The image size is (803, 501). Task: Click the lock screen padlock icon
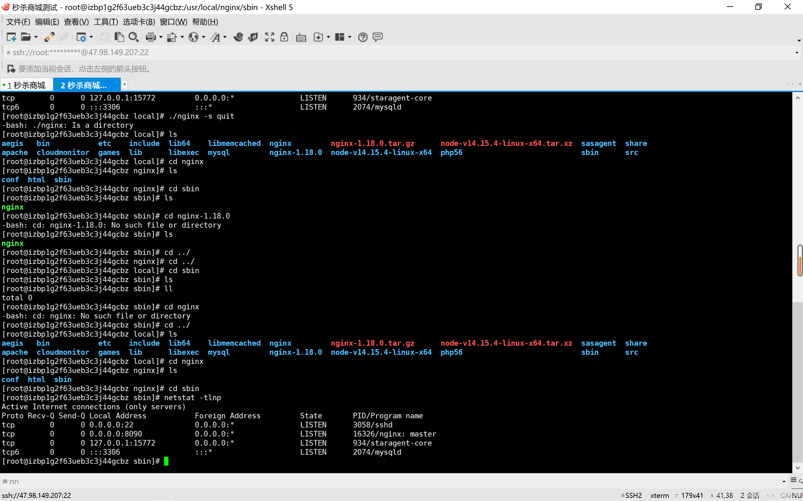click(x=284, y=37)
